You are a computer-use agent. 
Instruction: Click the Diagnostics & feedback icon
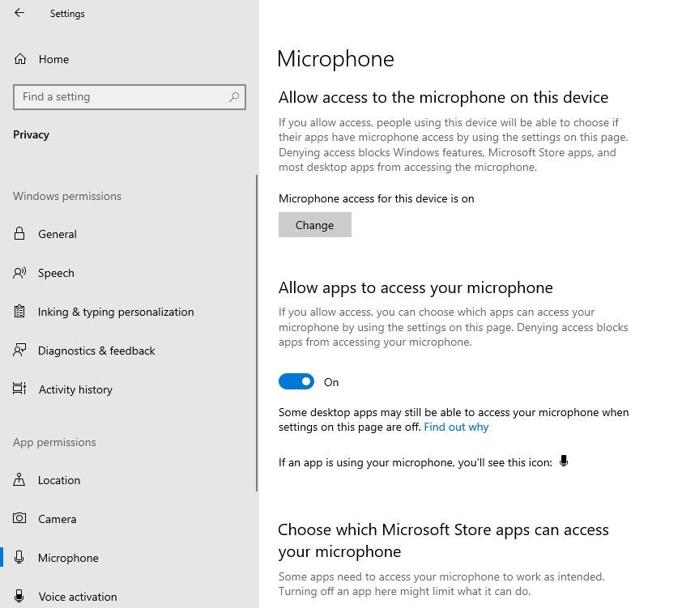19,350
